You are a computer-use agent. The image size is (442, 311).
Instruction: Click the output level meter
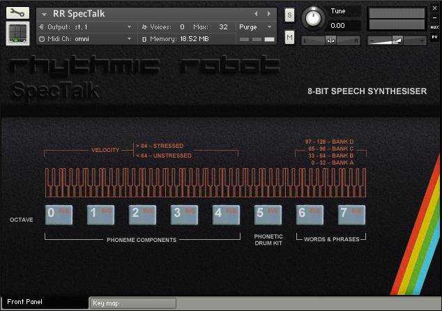tap(397, 19)
